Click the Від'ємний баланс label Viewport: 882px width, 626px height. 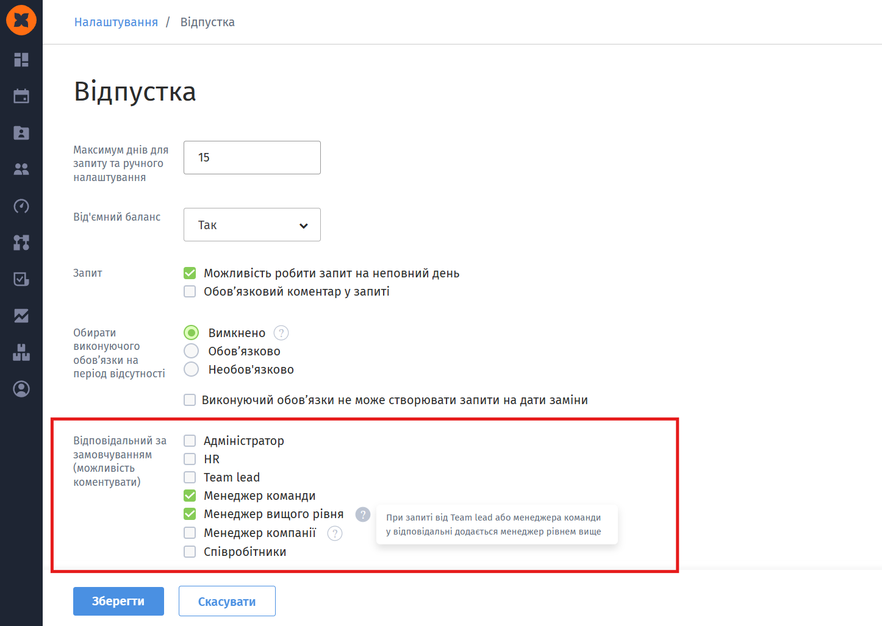[117, 217]
